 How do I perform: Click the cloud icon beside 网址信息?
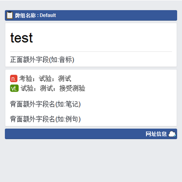tap(172, 134)
